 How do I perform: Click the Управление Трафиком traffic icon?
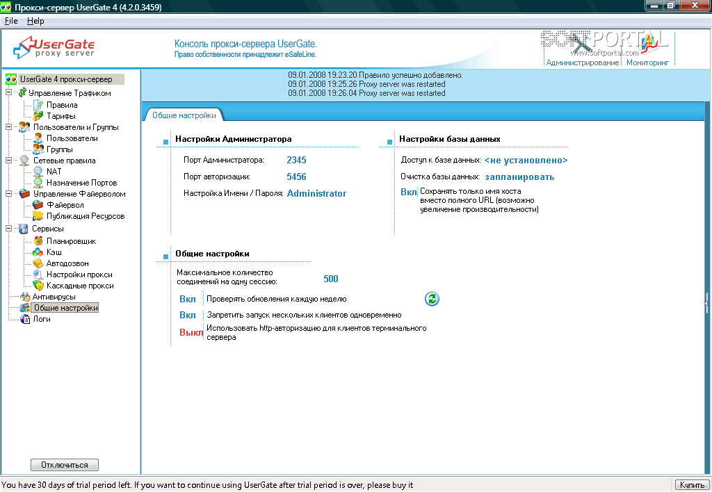(x=22, y=92)
